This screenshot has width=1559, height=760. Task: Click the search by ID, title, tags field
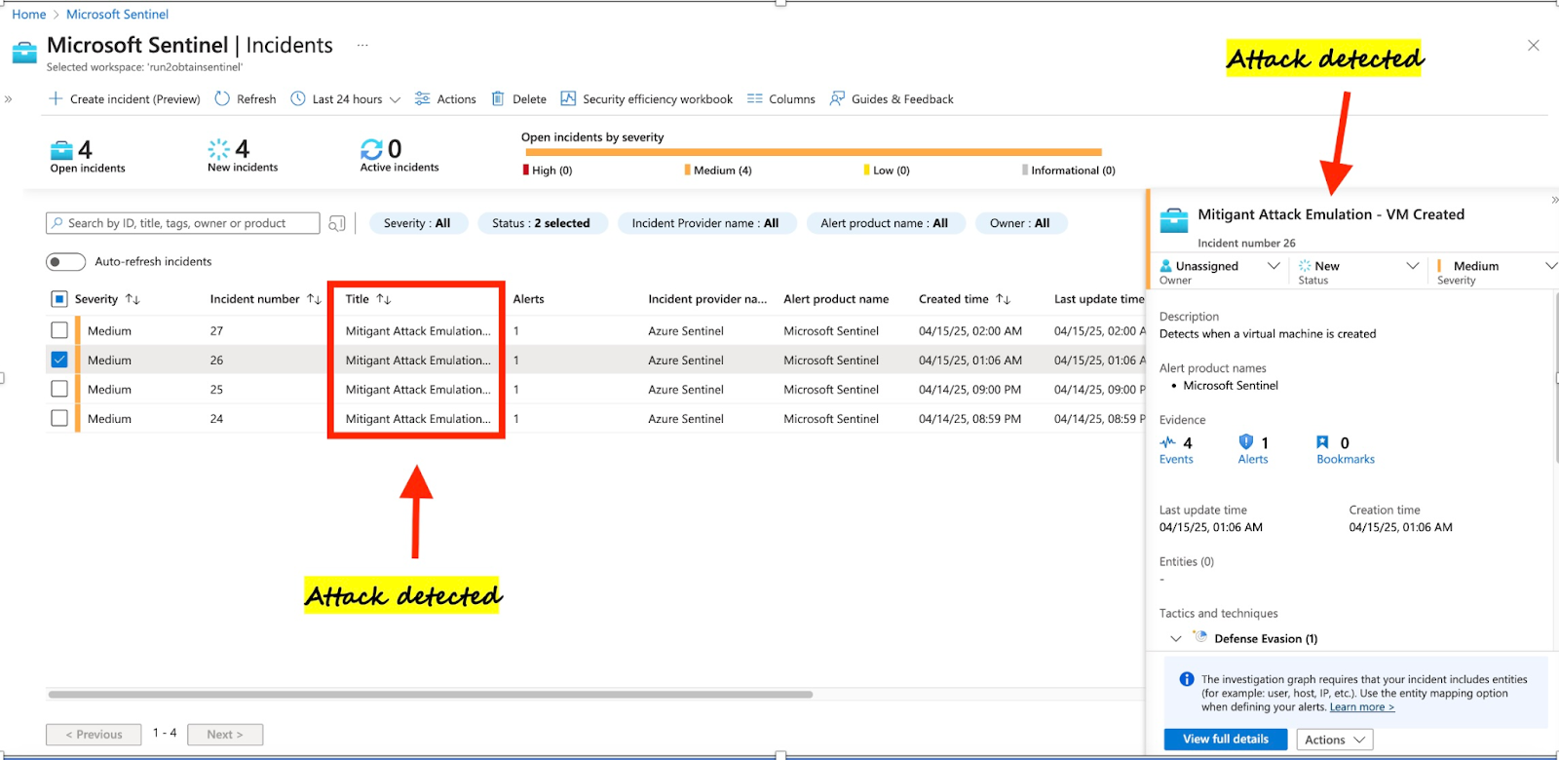pyautogui.click(x=183, y=223)
